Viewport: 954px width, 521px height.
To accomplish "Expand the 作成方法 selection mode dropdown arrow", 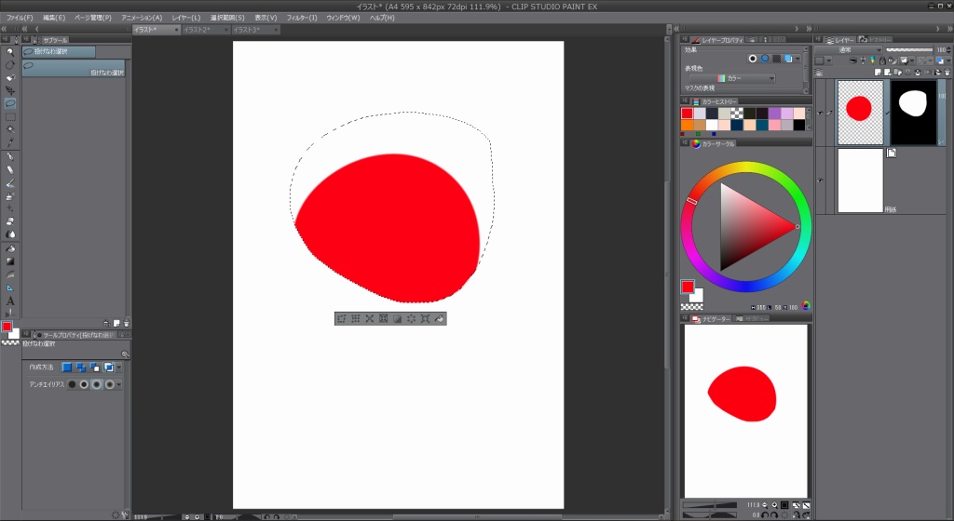I will (x=119, y=367).
